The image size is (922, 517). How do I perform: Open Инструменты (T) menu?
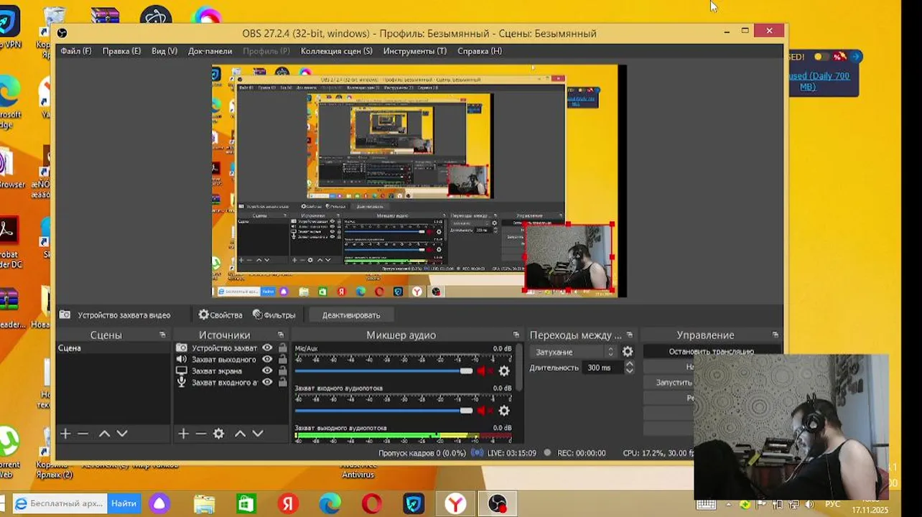pos(414,51)
